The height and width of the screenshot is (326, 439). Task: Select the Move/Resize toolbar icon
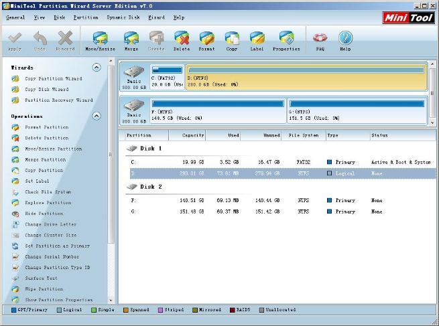point(101,38)
